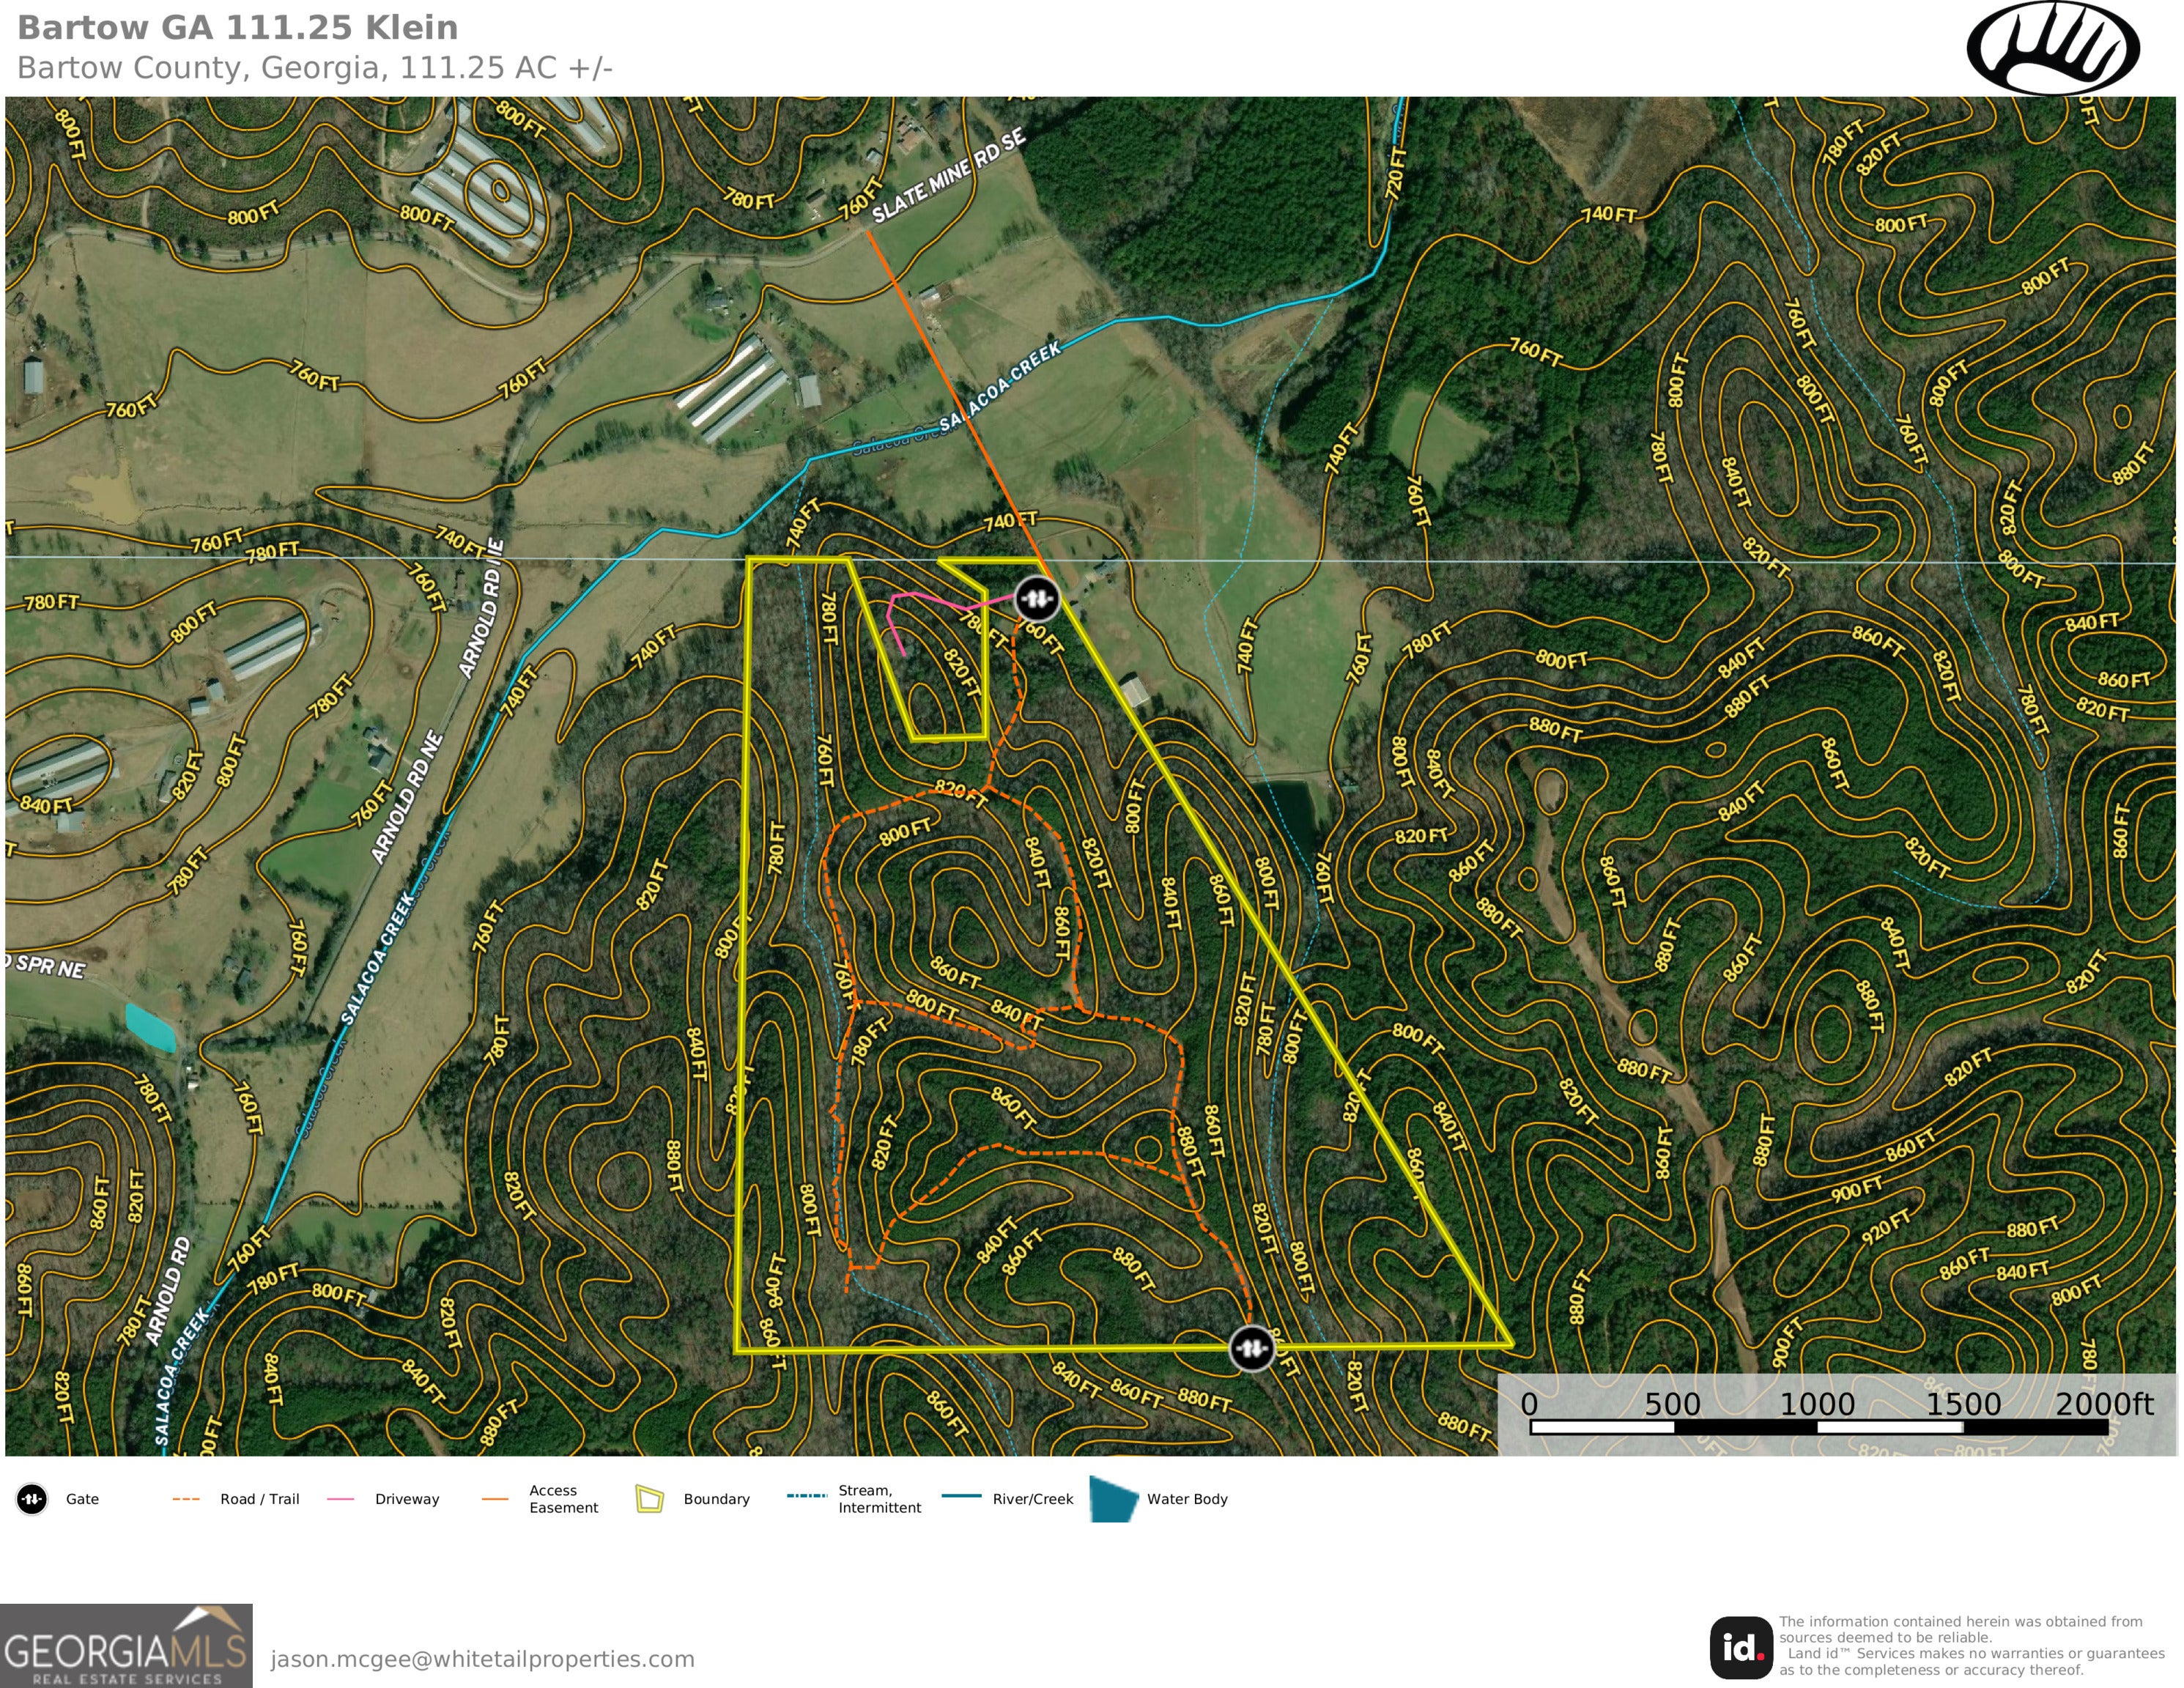Click the Land id logo icon
Image resolution: width=2184 pixels, height=1688 pixels.
point(1741,1647)
